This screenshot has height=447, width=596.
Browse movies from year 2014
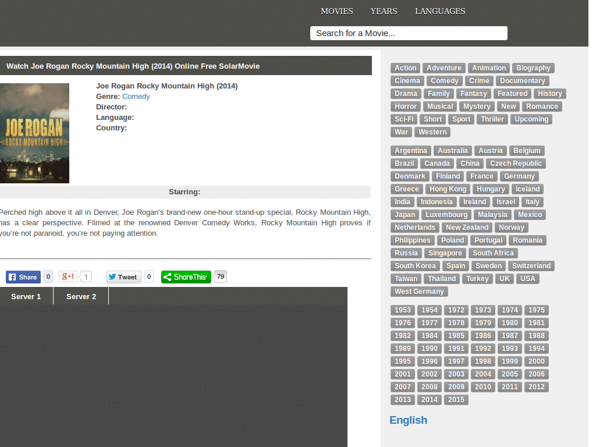pyautogui.click(x=429, y=400)
